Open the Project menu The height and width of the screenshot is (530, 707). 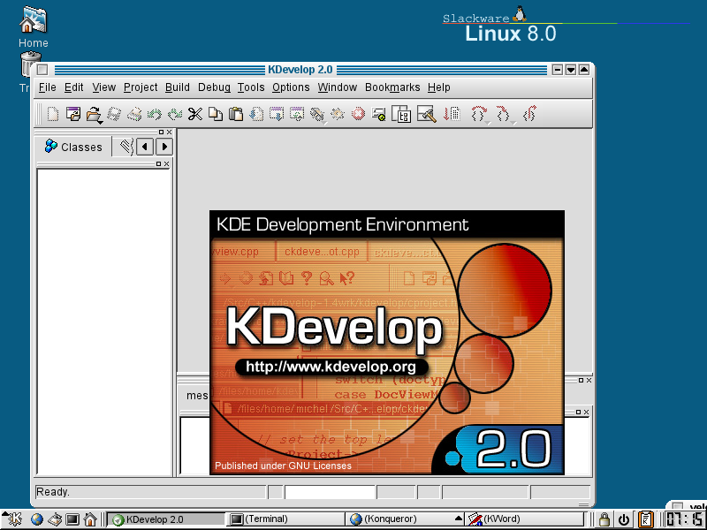pyautogui.click(x=141, y=87)
